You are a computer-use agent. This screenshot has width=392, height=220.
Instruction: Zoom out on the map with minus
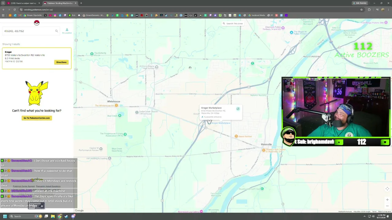[x=387, y=206]
